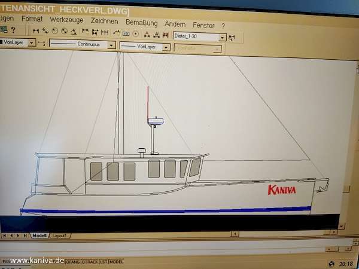Click the Aligned dimension tool icon
The height and width of the screenshot is (269, 359).
pos(45,31)
